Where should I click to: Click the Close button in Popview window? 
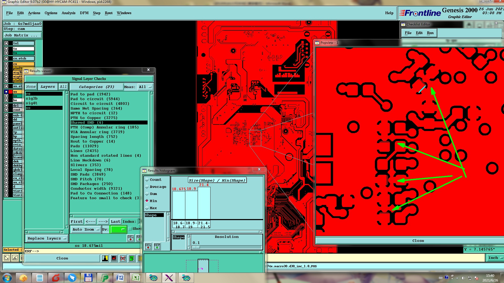coord(418,241)
